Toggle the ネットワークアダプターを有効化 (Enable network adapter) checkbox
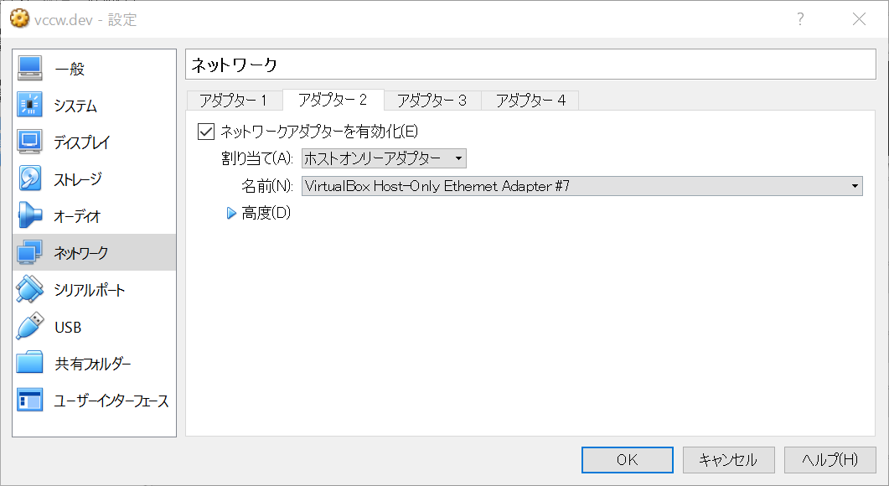The height and width of the screenshot is (486, 889). click(x=206, y=132)
